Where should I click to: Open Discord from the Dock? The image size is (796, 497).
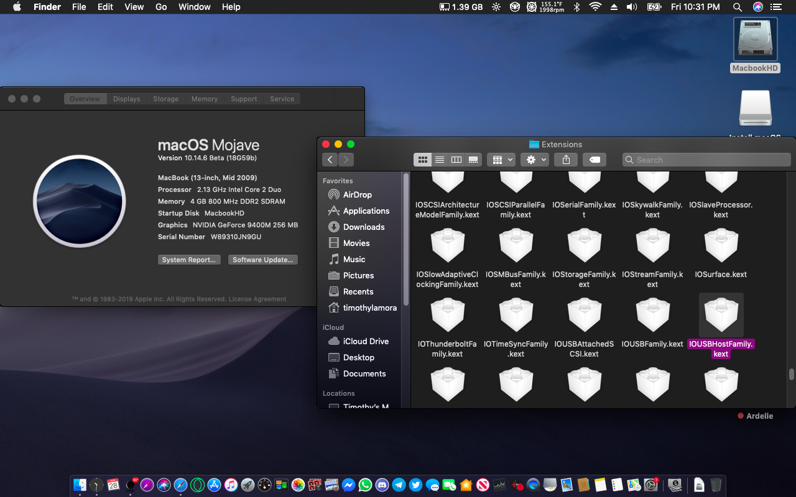382,485
